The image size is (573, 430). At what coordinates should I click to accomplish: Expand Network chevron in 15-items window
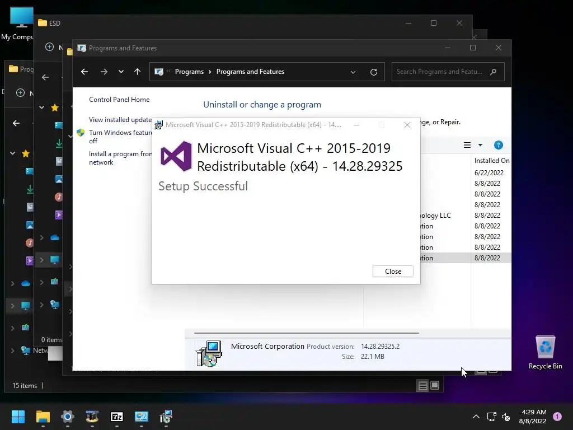click(12, 350)
